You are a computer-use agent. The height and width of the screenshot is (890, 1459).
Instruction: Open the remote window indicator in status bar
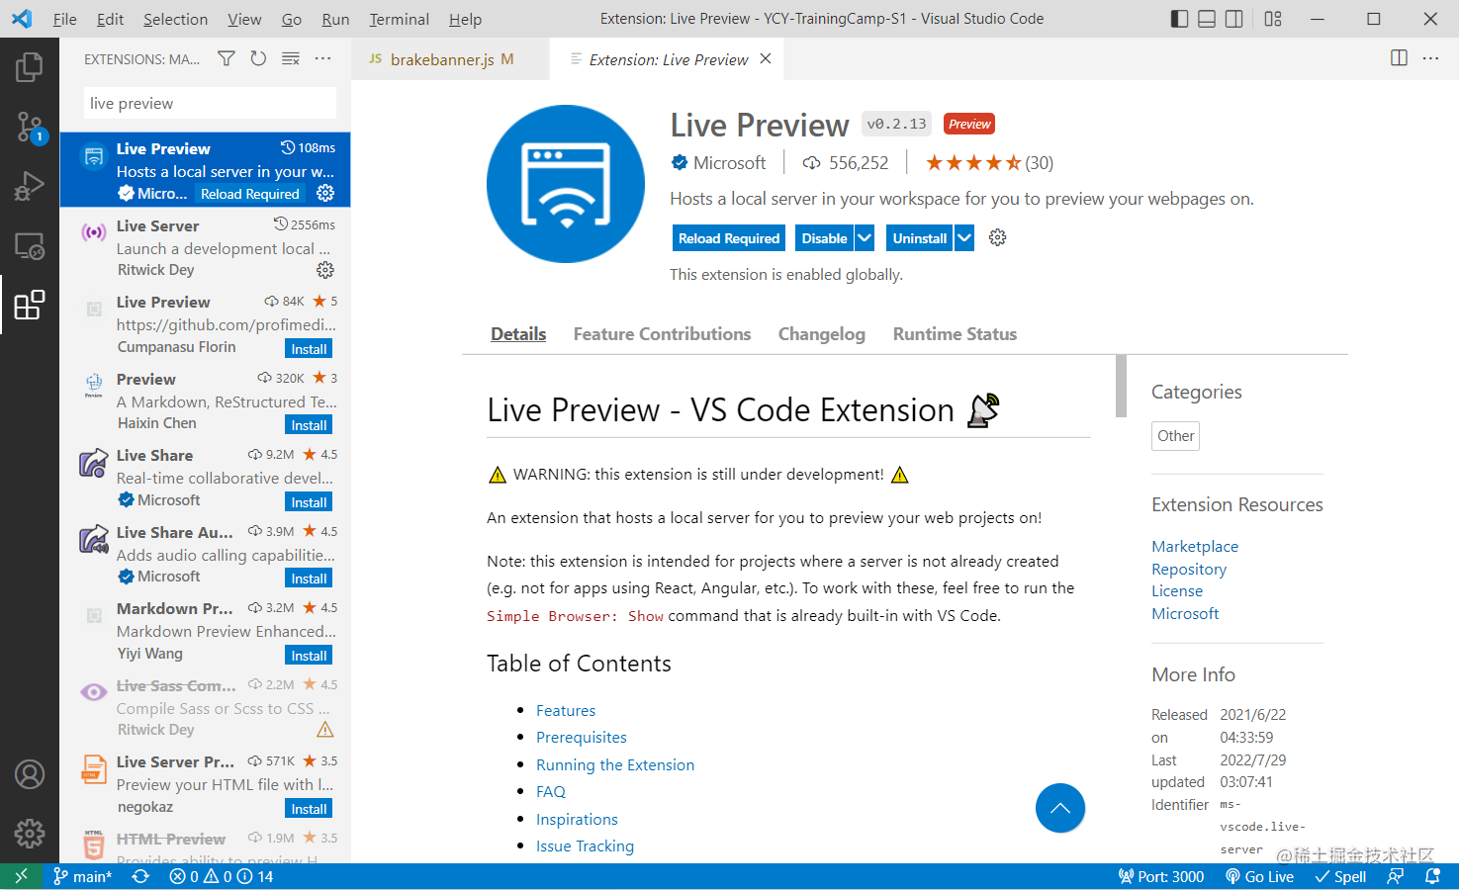click(x=21, y=876)
